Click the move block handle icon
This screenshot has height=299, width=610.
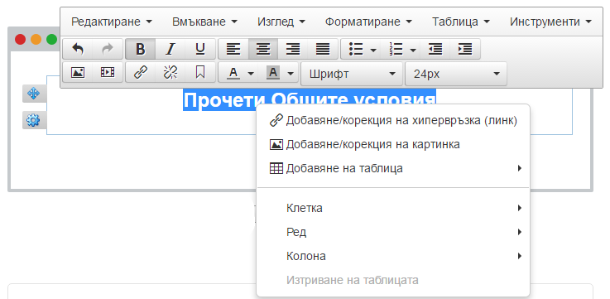point(33,94)
